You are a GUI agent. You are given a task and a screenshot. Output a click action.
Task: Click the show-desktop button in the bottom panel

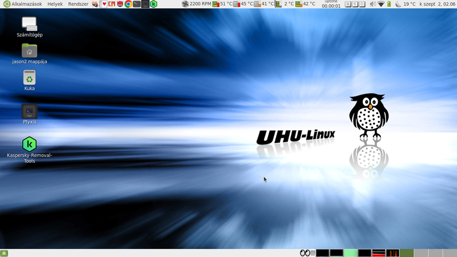click(x=4, y=253)
